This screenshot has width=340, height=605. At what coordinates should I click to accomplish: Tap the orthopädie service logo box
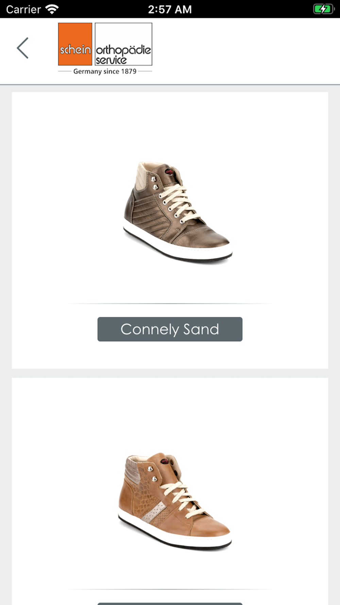[123, 44]
